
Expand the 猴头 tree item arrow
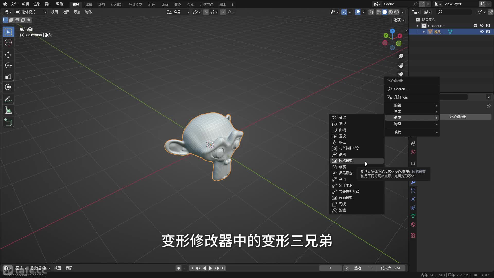(424, 32)
